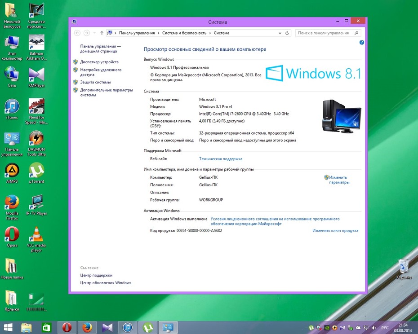Viewport: 418px width, 334px height.
Task: Select the DAEMON Tools Ultra icon
Action: (36, 143)
